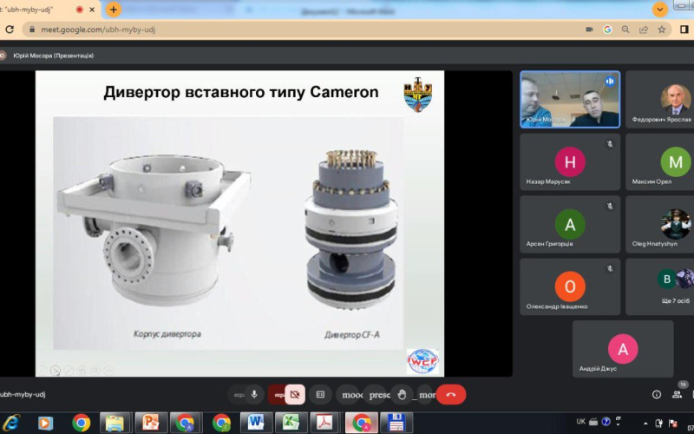This screenshot has height=434, width=694.
Task: Click the slide options ellipsis icon
Action: pos(109,371)
